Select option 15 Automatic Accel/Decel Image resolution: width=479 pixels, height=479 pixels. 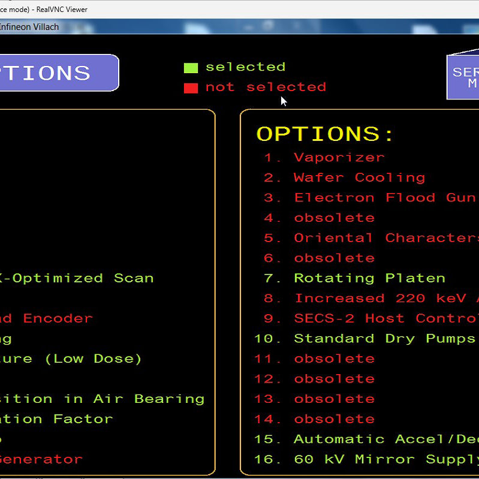pos(366,439)
